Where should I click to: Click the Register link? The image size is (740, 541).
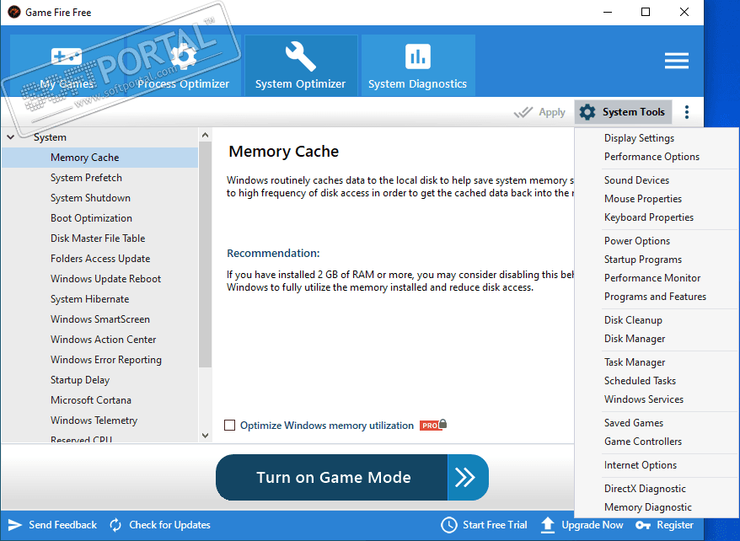point(675,525)
